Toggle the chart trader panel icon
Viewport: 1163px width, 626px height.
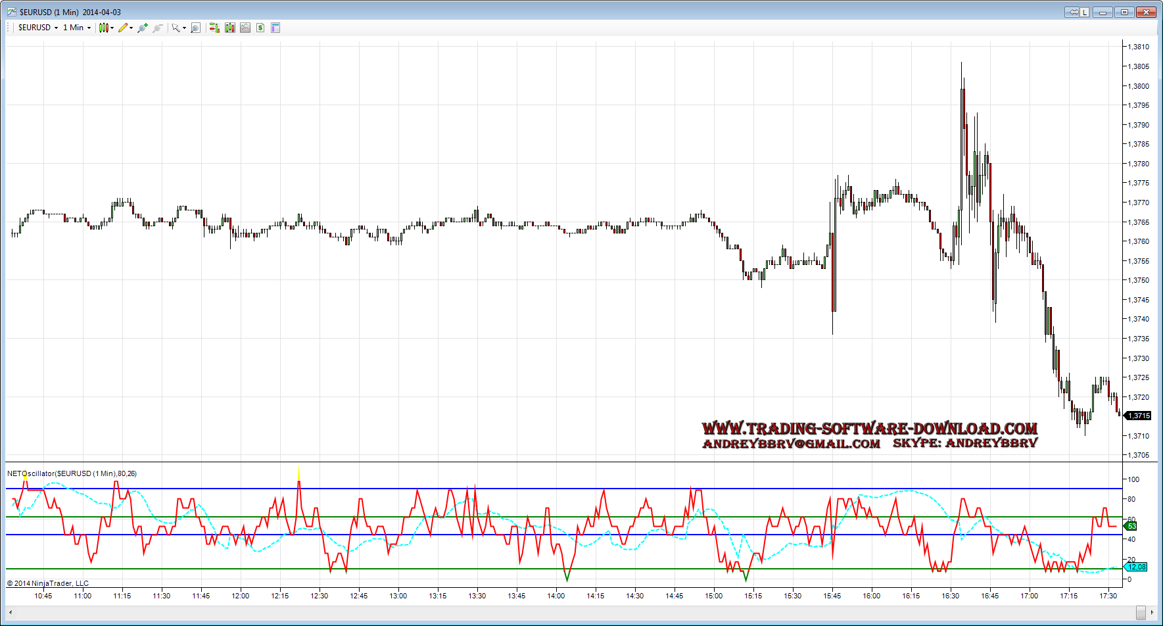[x=214, y=28]
